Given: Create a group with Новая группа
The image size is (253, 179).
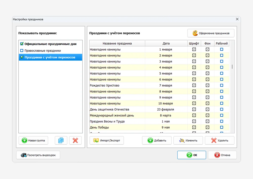Looking at the screenshot, I should tap(33, 140).
